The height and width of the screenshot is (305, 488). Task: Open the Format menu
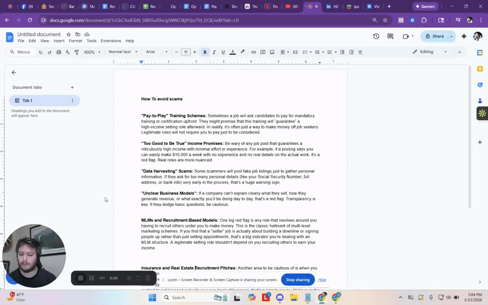click(x=75, y=41)
